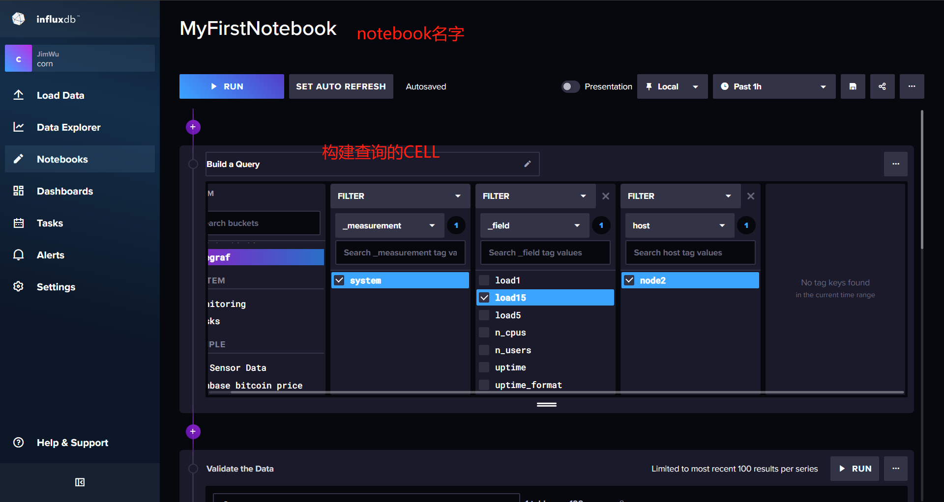Focus the Search host tag values field

pos(690,252)
